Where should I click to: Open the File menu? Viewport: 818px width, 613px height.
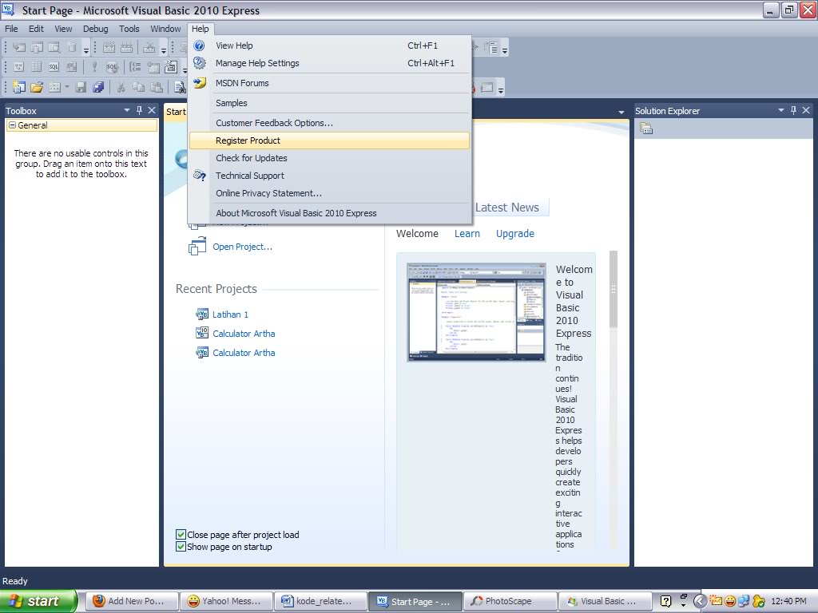11,29
